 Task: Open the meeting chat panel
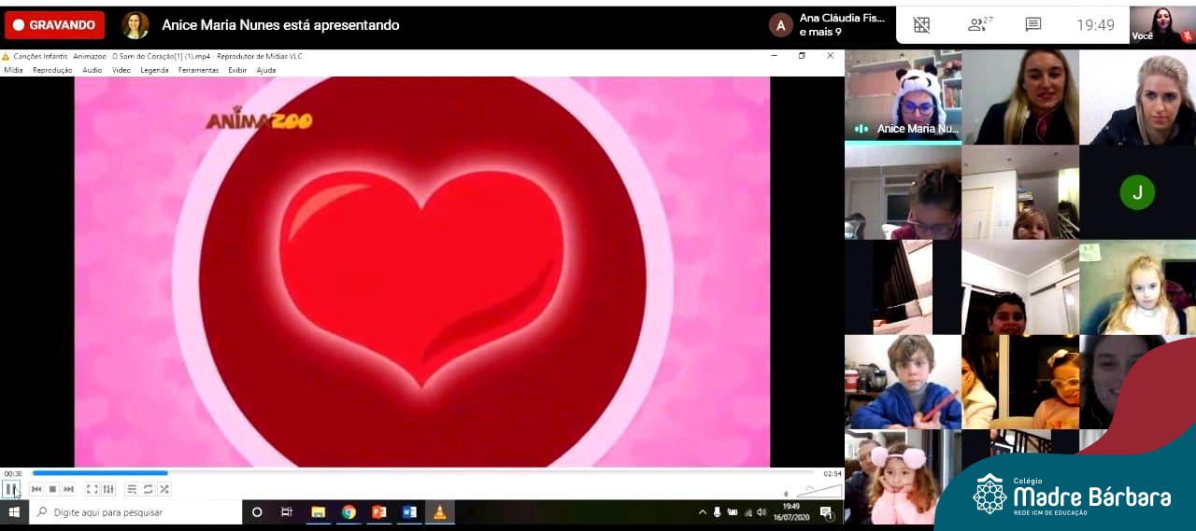pos(1032,25)
